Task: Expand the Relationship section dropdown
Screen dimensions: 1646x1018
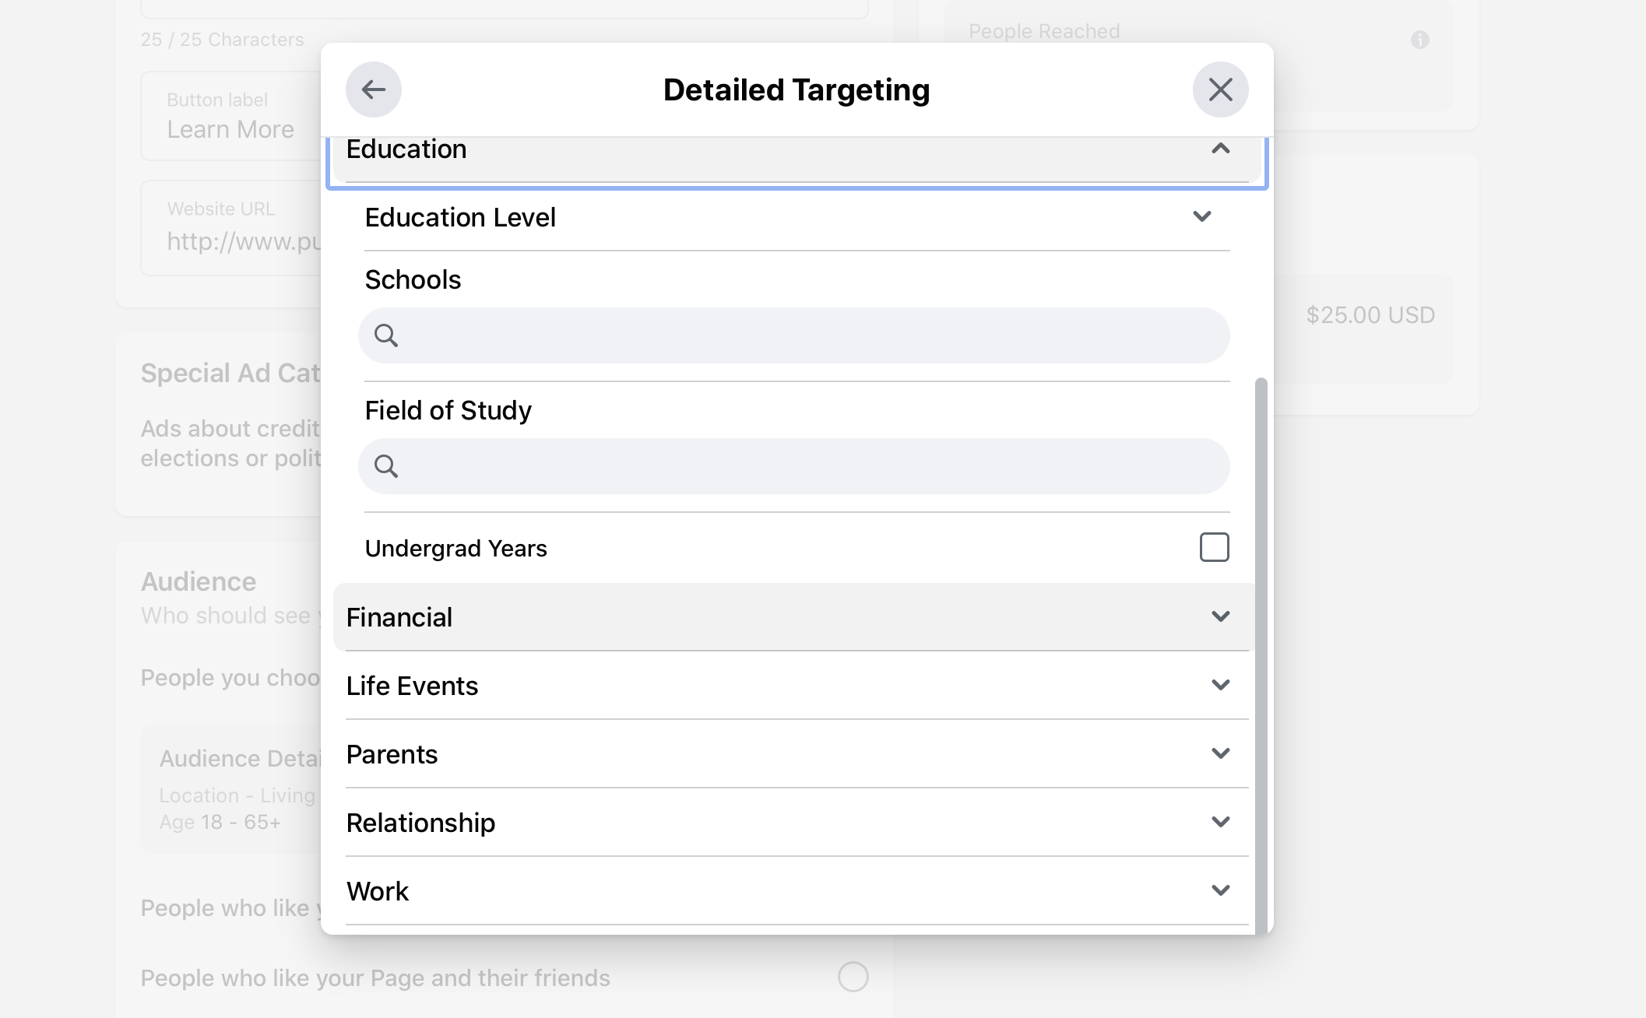Action: pos(1222,822)
